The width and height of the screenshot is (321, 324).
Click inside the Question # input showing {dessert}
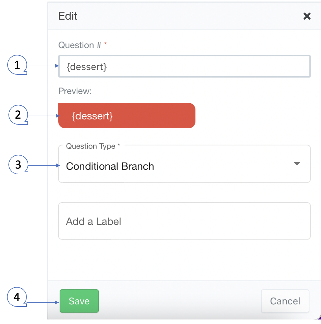(x=184, y=66)
